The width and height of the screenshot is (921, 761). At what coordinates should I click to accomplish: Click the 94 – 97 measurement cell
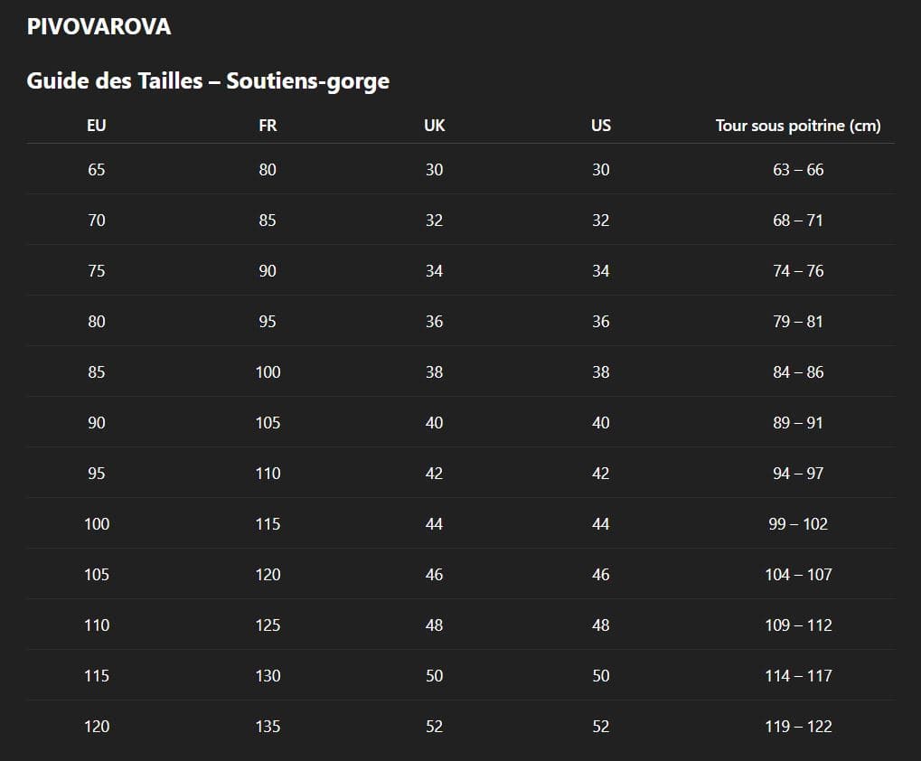tap(798, 474)
